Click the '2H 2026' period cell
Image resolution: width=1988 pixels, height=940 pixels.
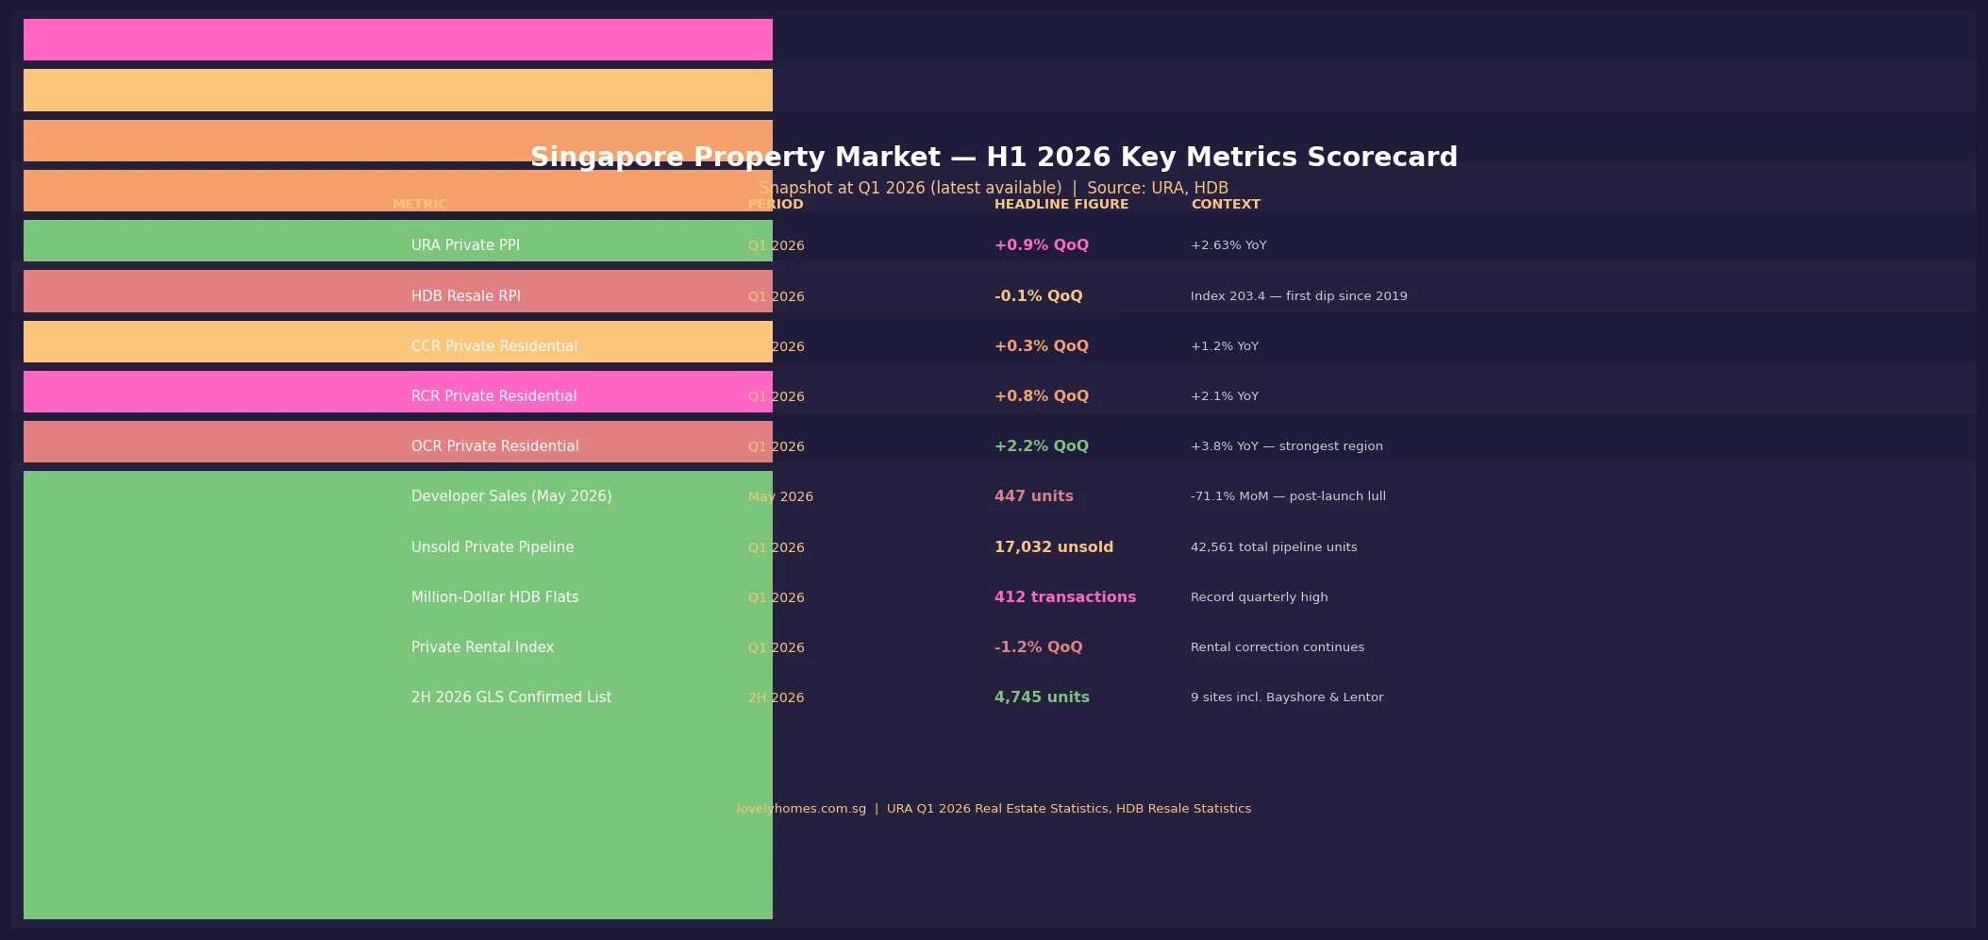(776, 698)
